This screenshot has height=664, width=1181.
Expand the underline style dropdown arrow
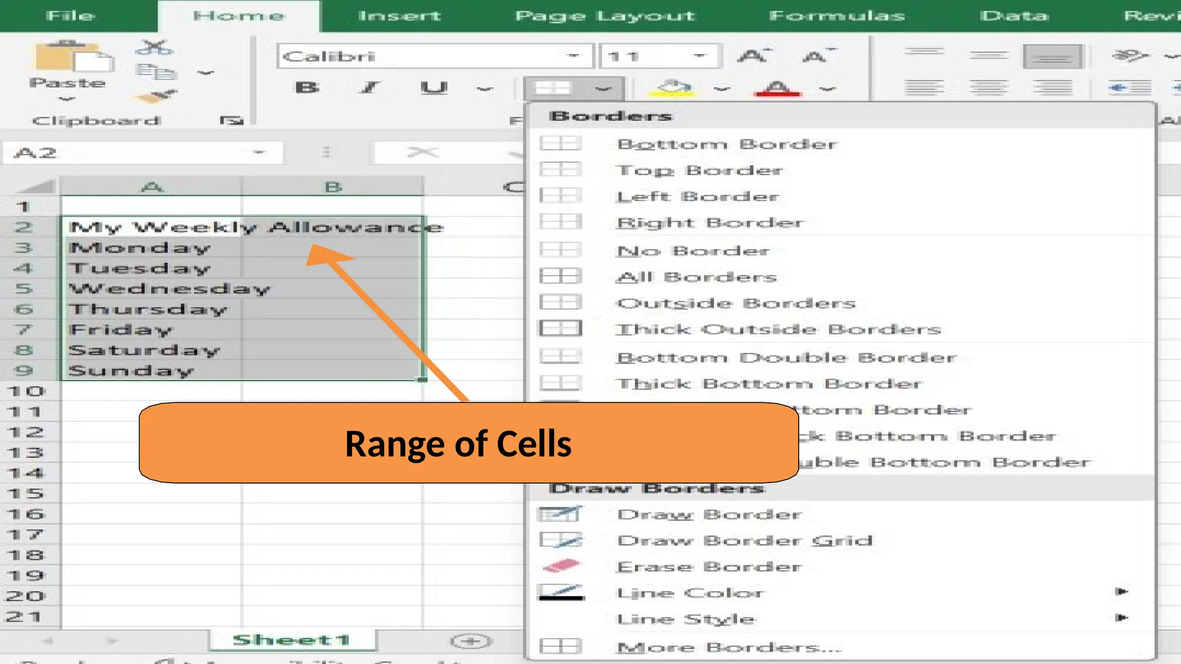click(x=485, y=89)
